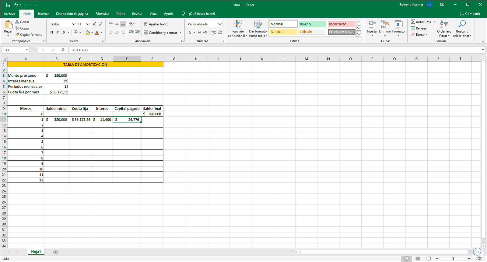
Task: Toggle bold (N) formatting
Action: 52,33
